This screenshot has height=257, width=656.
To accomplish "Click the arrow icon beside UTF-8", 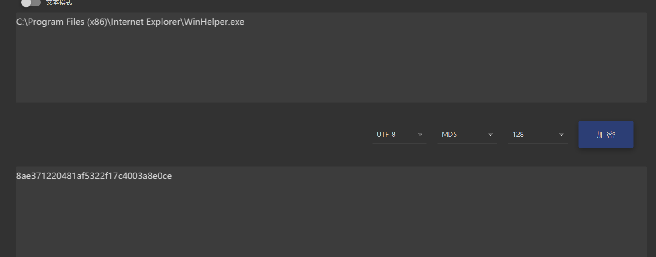I will pos(420,135).
